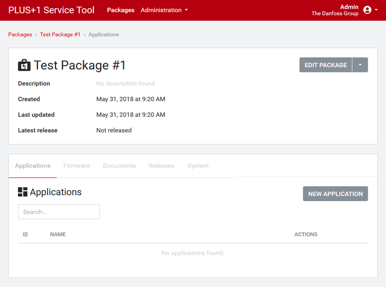Switch to the Firmware tab
This screenshot has width=386, height=287.
coord(77,166)
